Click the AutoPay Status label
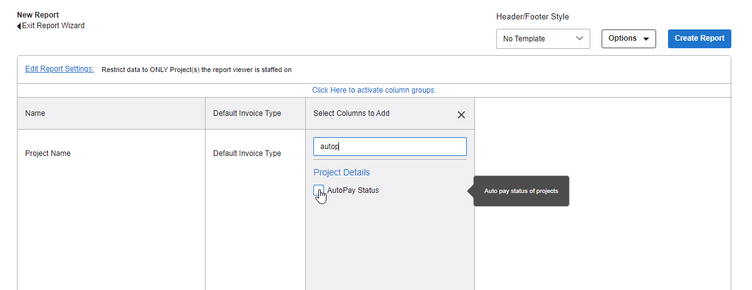752x290 pixels. click(x=353, y=190)
